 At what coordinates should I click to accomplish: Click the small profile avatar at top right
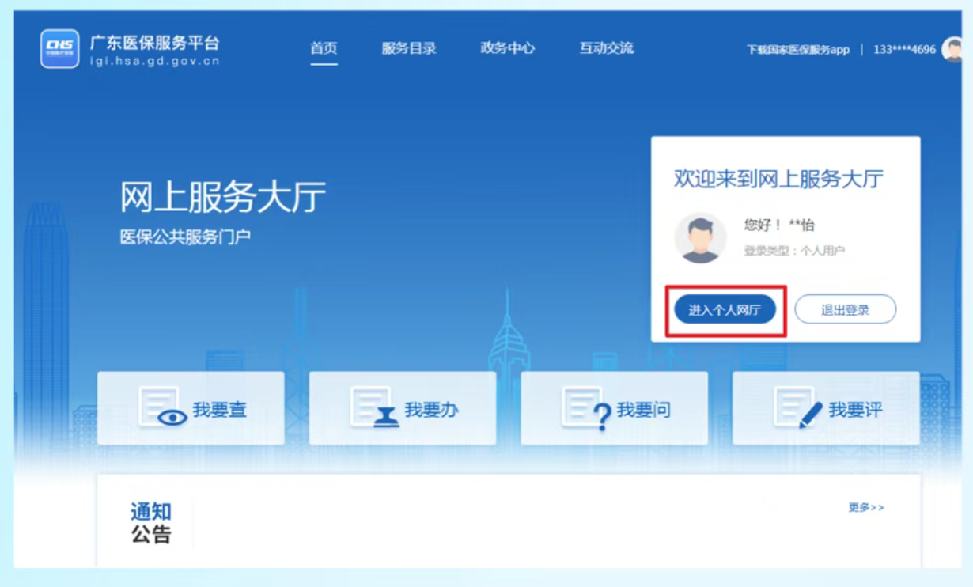pos(952,49)
